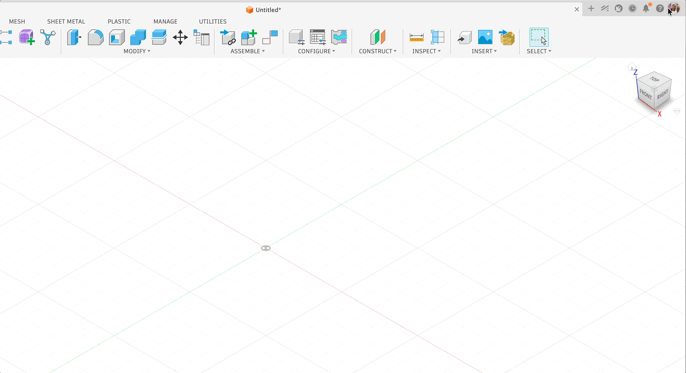Click the ViewCube home view icon
The height and width of the screenshot is (373, 686).
pos(632,67)
